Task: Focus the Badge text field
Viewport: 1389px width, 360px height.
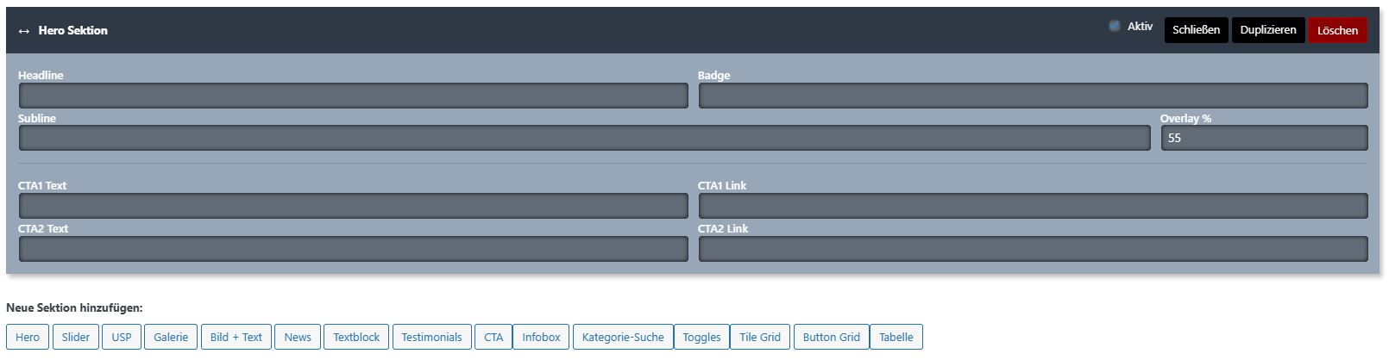Action: coord(1033,96)
